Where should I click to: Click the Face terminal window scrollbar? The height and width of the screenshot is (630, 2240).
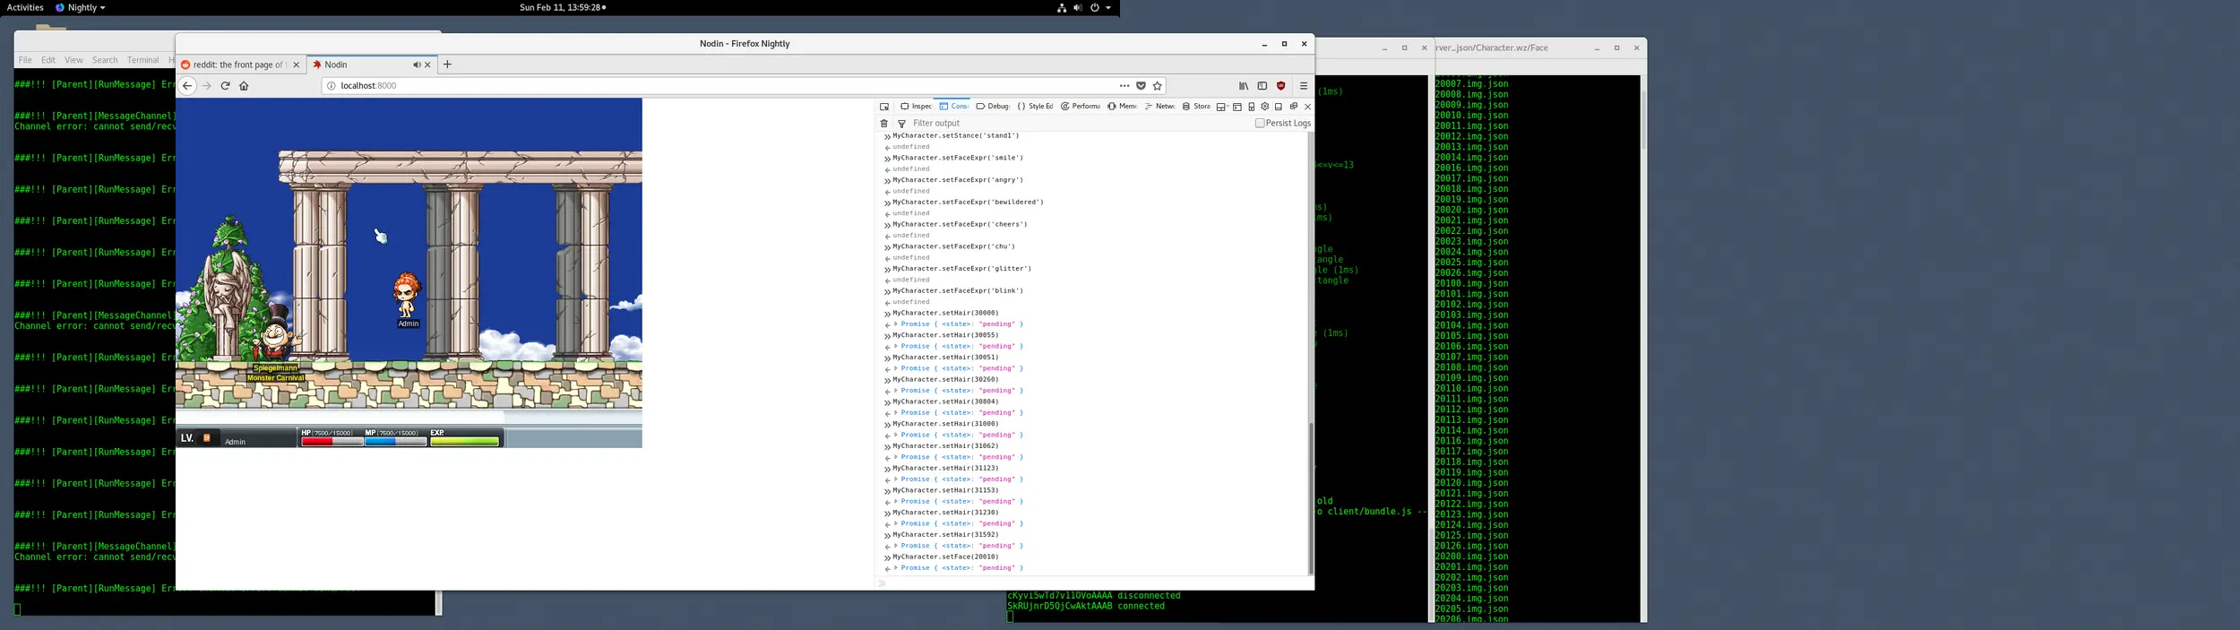[x=1643, y=119]
